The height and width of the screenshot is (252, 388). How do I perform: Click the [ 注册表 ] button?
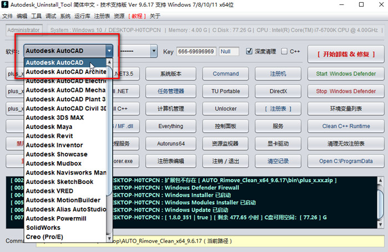pyautogui.click(x=278, y=109)
